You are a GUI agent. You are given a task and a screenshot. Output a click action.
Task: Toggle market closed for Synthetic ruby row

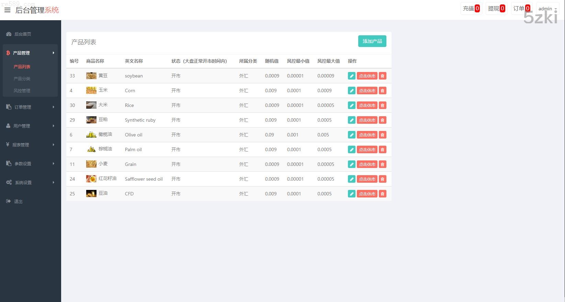coord(367,120)
